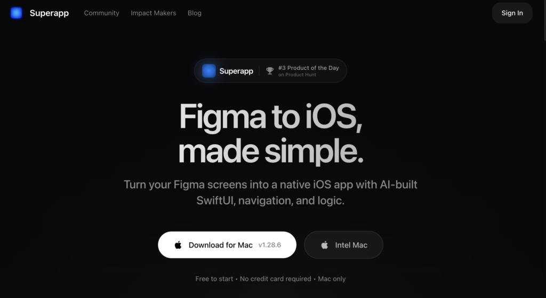The height and width of the screenshot is (298, 546).
Task: Click the 'Free to start' footnote text
Action: (x=214, y=278)
